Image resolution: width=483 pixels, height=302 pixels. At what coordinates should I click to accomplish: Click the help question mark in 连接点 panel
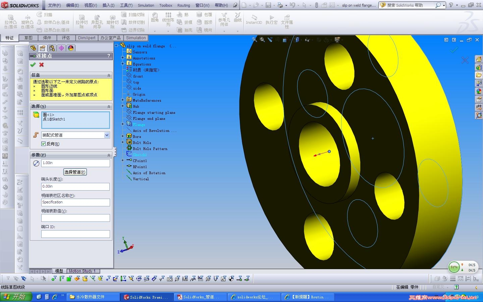coord(109,56)
